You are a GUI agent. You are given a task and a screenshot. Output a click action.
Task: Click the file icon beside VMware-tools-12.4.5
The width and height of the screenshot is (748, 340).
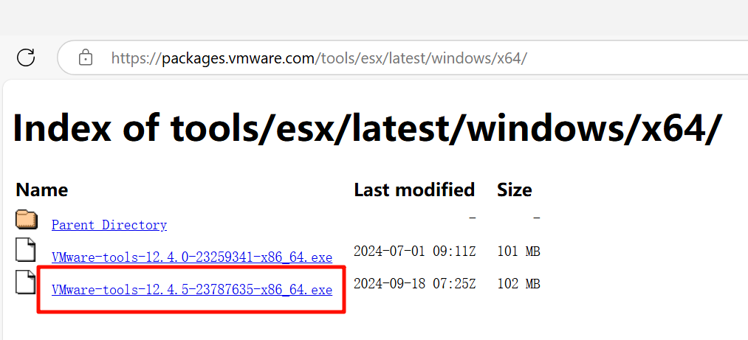26,282
